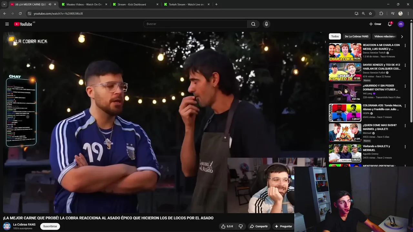Open the purple 'm' account avatar
The width and height of the screenshot is (413, 232).
pos(401,24)
